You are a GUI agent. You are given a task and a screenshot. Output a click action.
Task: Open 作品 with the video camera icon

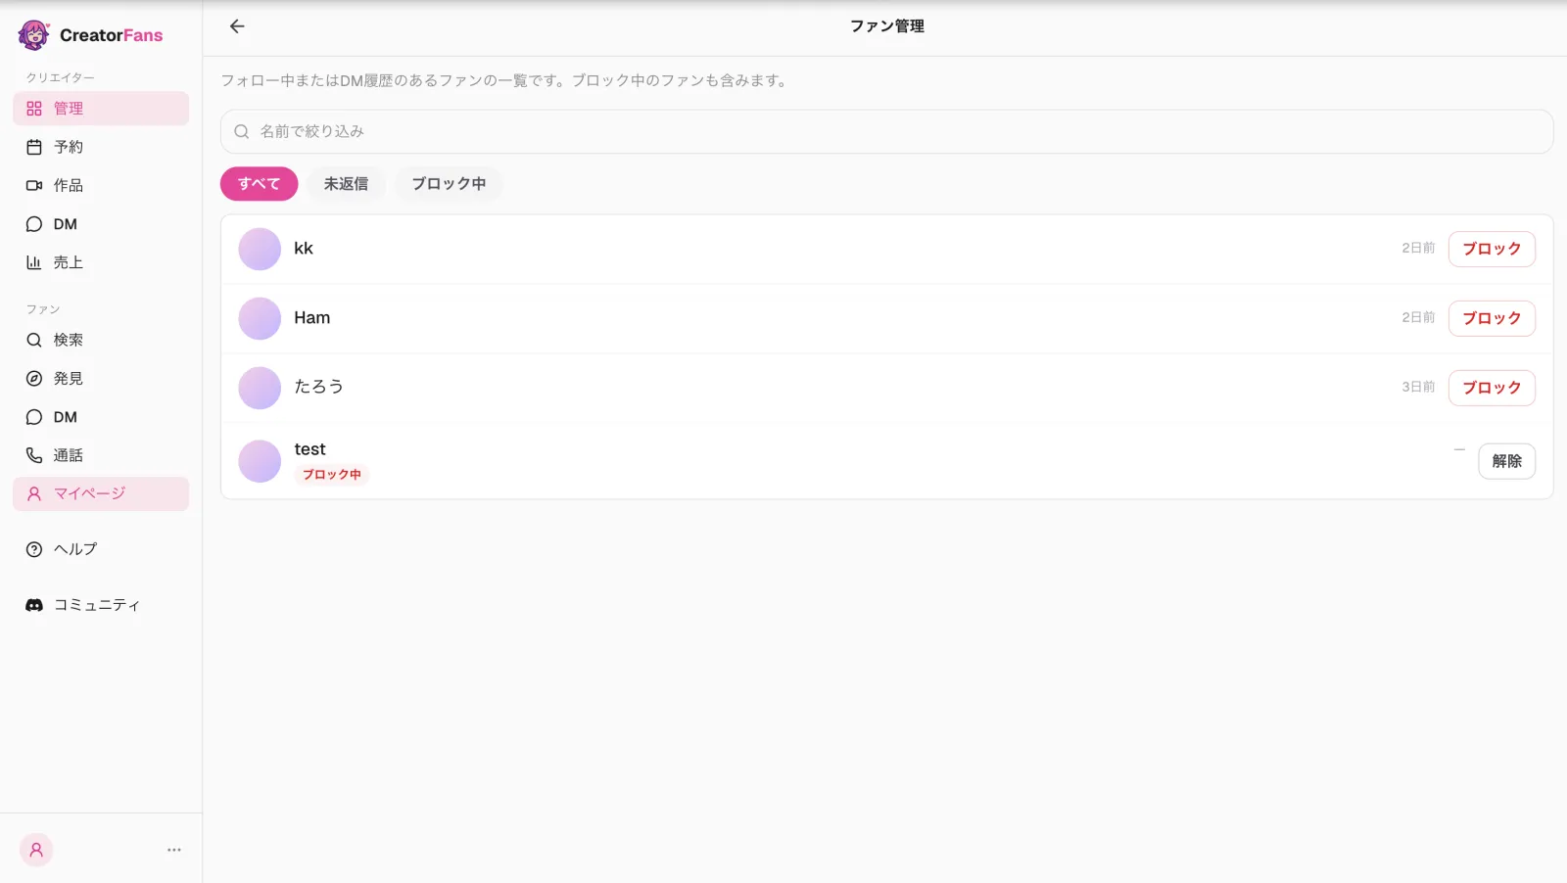(x=34, y=185)
